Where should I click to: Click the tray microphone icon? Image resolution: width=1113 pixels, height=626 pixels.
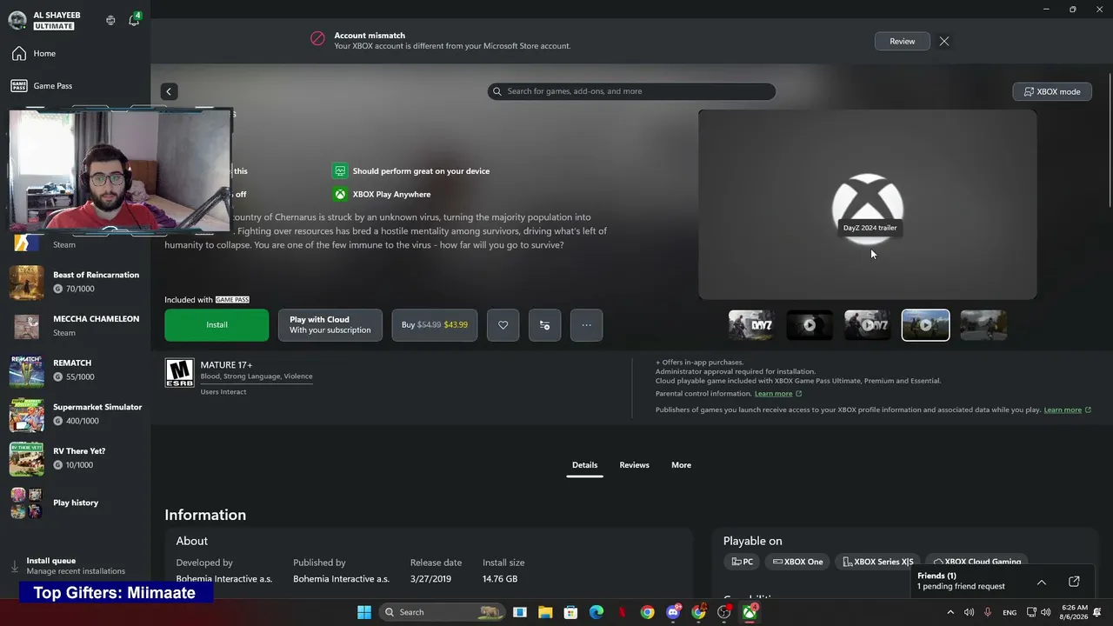click(x=988, y=613)
